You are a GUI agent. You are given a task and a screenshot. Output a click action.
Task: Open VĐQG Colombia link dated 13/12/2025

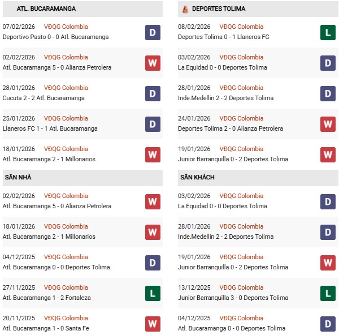click(241, 287)
